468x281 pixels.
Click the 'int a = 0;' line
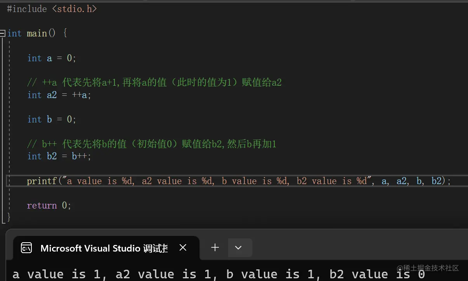click(x=52, y=58)
